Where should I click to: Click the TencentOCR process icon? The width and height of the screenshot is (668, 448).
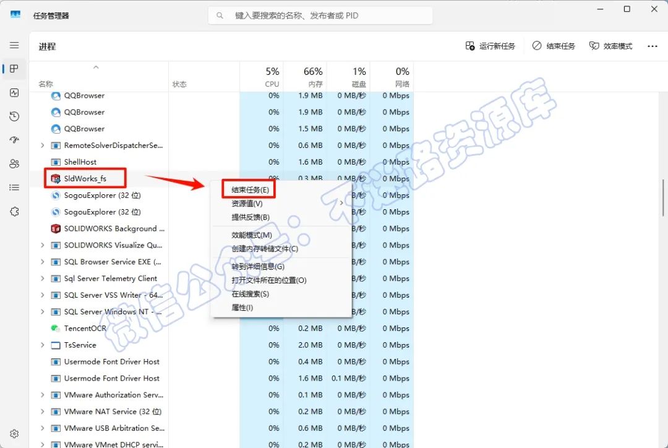[56, 328]
